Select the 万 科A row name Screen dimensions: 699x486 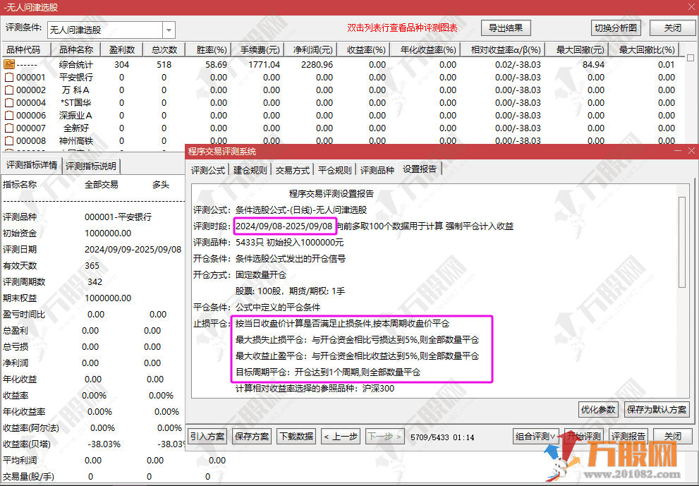coord(76,90)
